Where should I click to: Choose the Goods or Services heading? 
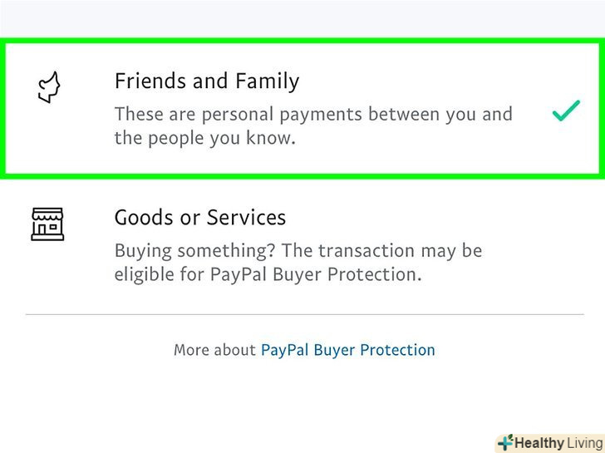[199, 218]
